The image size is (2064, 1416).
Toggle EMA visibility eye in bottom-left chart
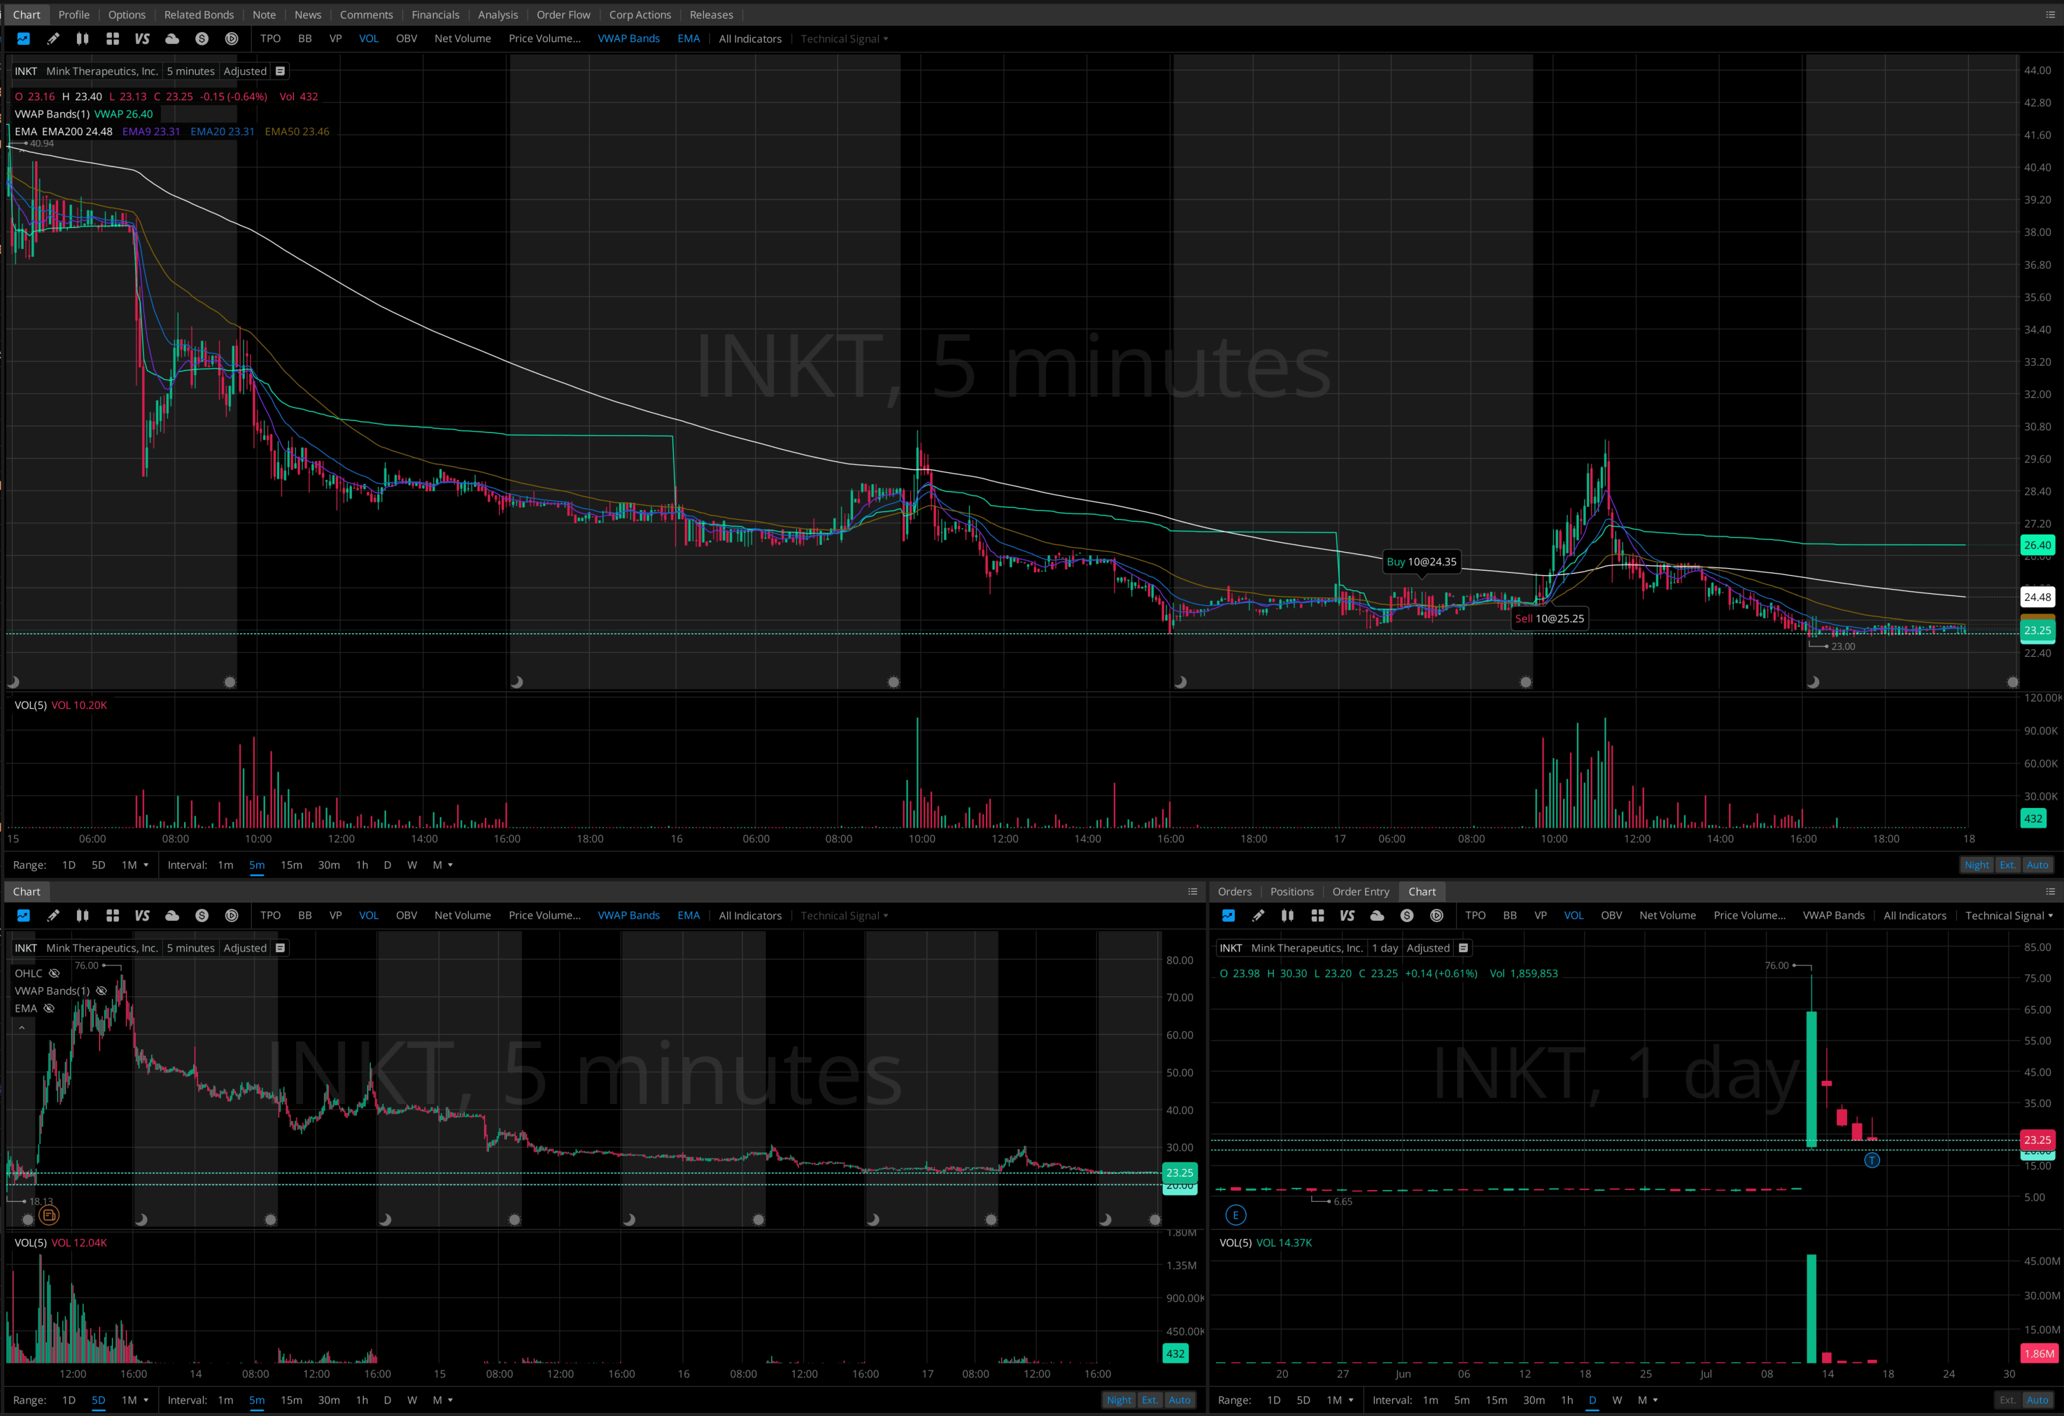click(49, 1009)
